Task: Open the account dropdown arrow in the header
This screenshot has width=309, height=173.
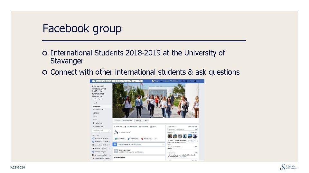Action: pos(198,81)
